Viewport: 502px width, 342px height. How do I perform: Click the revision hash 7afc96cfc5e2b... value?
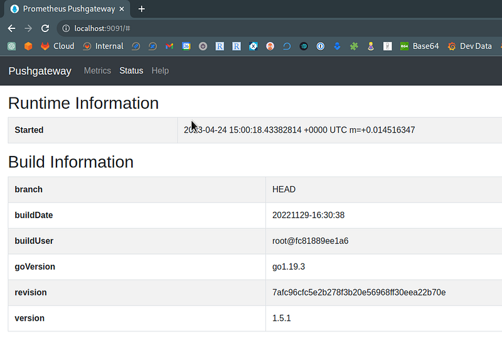pos(359,292)
